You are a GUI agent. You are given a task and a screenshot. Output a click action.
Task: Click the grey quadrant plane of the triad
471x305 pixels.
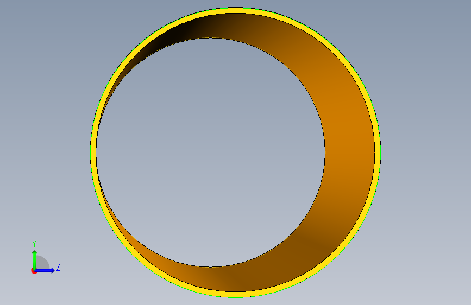click(42, 263)
